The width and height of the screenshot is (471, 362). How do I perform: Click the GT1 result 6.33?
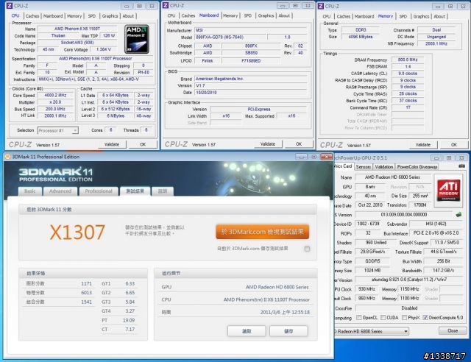pos(130,283)
